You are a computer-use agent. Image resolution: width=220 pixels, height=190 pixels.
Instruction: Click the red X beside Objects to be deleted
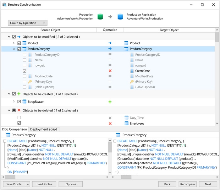[19, 110]
